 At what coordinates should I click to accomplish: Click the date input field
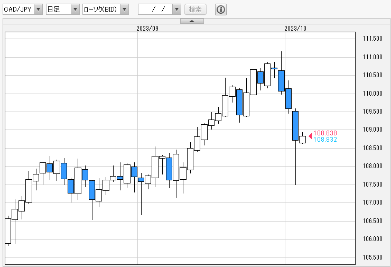point(155,10)
